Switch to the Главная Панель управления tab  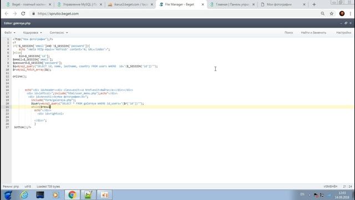232,4
